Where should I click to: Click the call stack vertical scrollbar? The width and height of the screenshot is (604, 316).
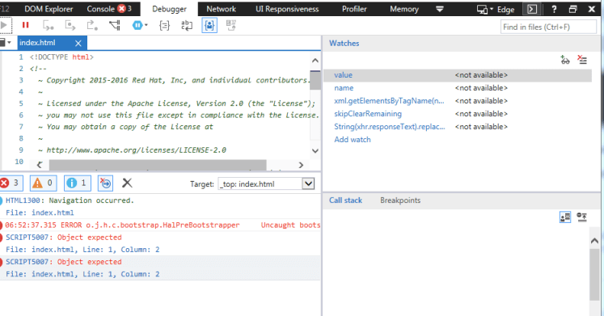tap(594, 274)
